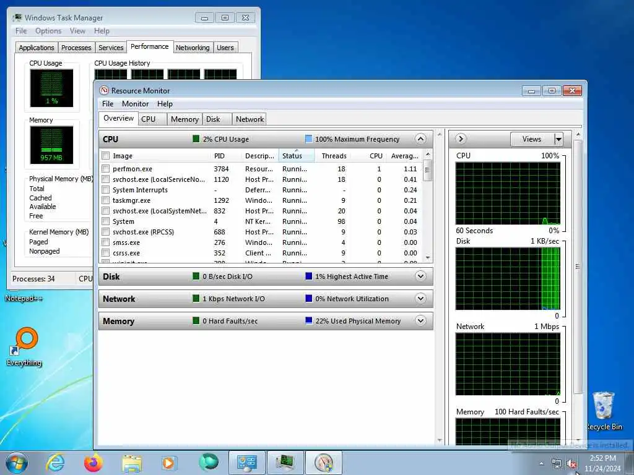Check the taskmgr.exe checkbox
634x475 pixels.
105,200
